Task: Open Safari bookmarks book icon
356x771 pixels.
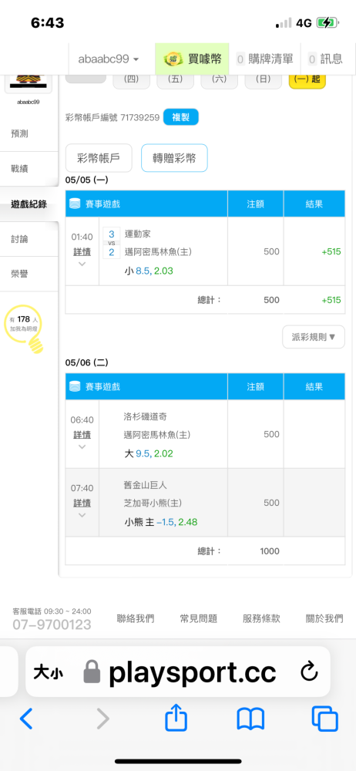Action: [250, 719]
